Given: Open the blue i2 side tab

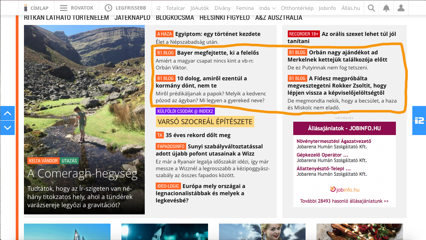Looking at the screenshot, I should point(419,120).
